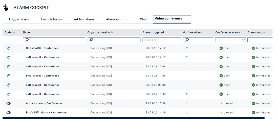
Task: Click search magnifier in Name filter
Action: (27, 40)
